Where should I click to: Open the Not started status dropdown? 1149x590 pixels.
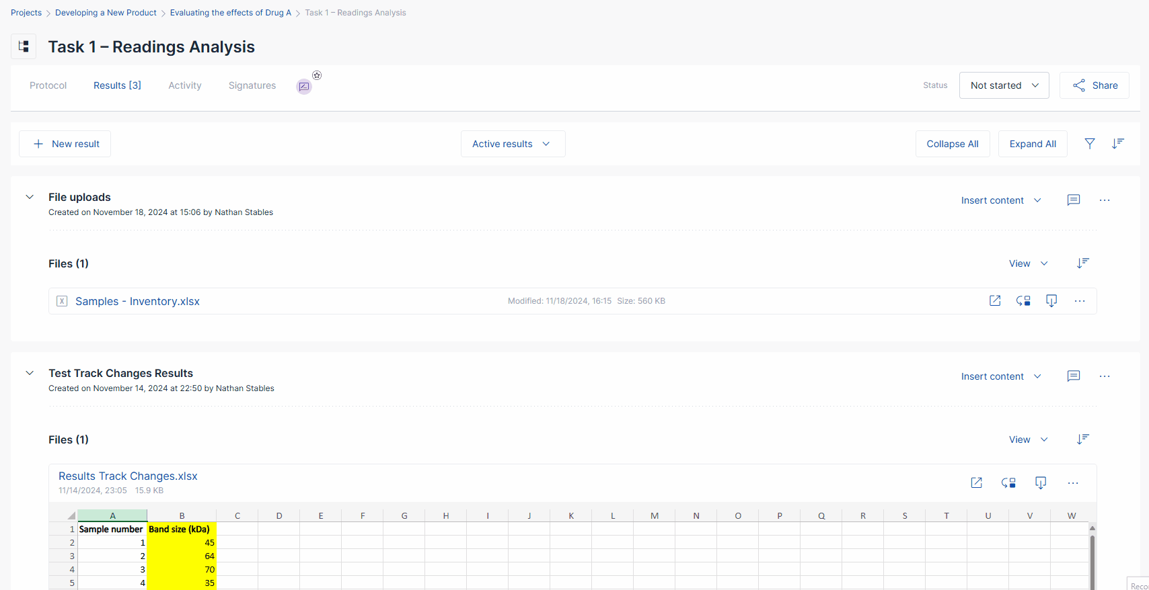pyautogui.click(x=1004, y=85)
